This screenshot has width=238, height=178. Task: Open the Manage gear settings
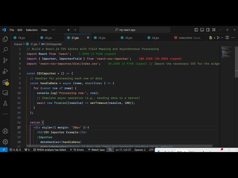pos(5,142)
